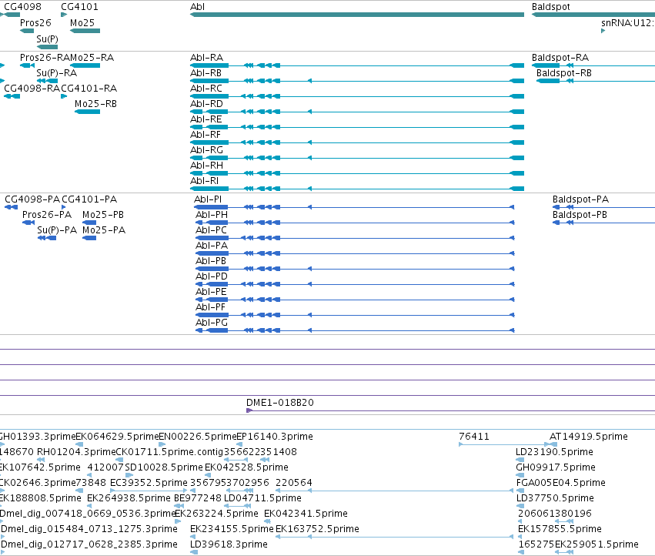Image resolution: width=655 pixels, height=556 pixels.
Task: Click the GH09917.5prime EST label
Action: (x=556, y=467)
